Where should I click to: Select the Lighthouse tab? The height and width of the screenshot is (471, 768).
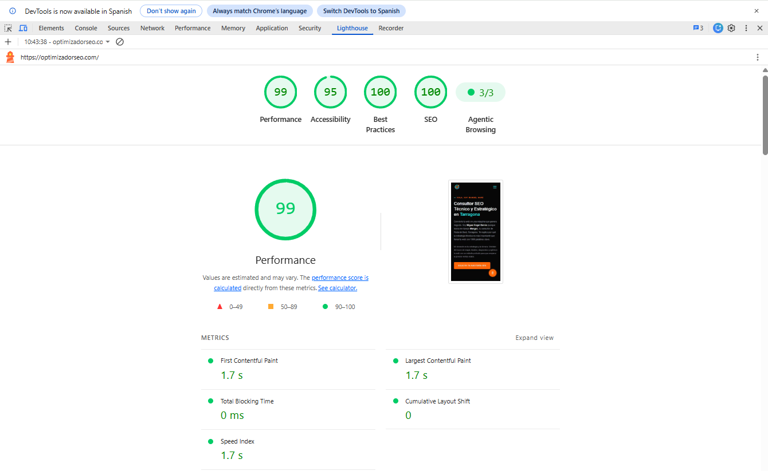click(x=352, y=28)
